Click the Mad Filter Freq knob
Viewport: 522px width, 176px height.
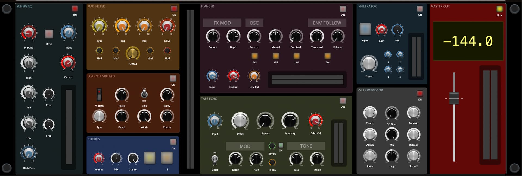pos(122,26)
